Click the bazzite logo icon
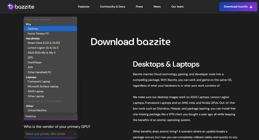The image size is (259, 140). (11, 7)
